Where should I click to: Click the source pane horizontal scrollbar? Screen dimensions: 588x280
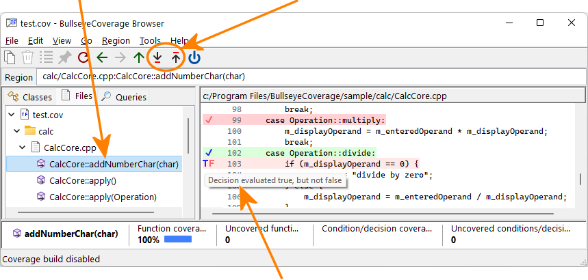(383, 214)
